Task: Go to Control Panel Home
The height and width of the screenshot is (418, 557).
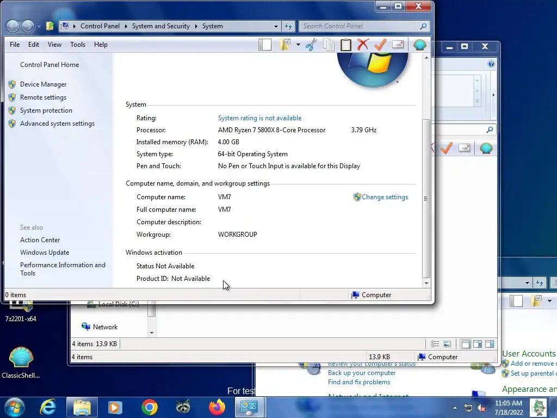Action: [x=49, y=65]
